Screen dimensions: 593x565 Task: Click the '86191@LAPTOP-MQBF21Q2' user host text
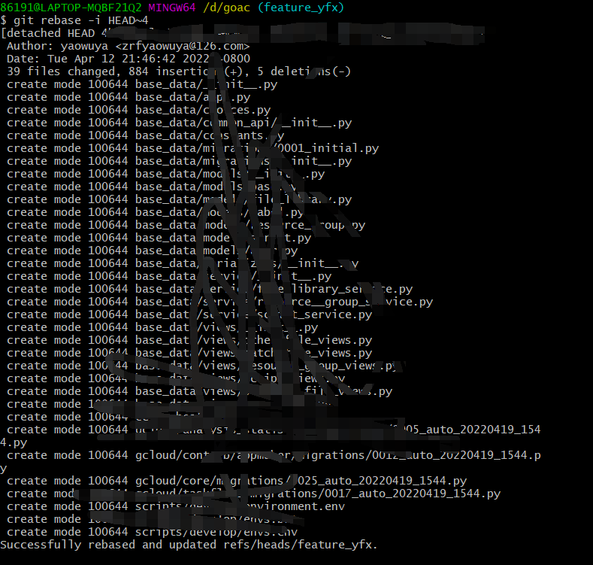[71, 8]
